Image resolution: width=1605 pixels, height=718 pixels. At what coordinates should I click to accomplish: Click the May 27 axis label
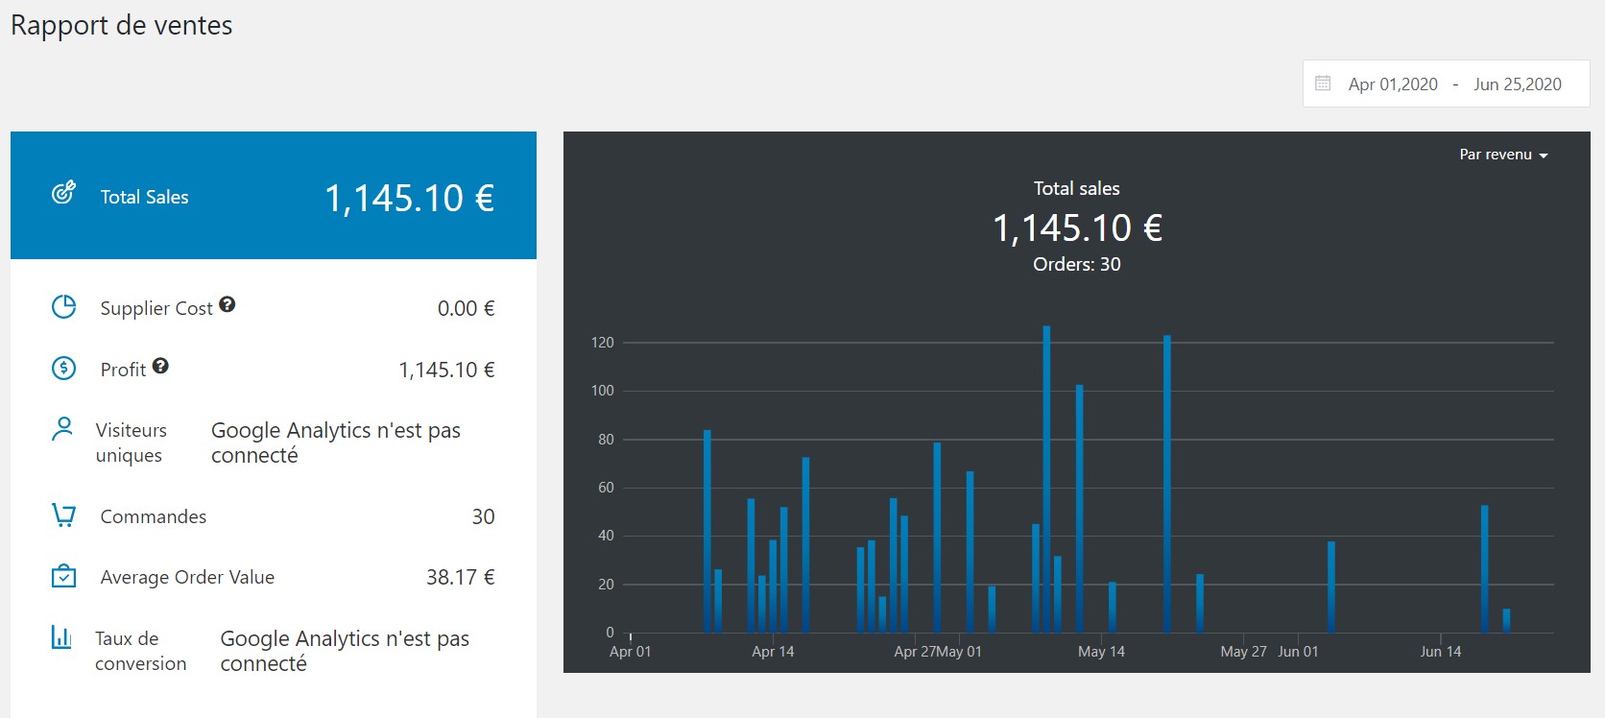point(1243,652)
